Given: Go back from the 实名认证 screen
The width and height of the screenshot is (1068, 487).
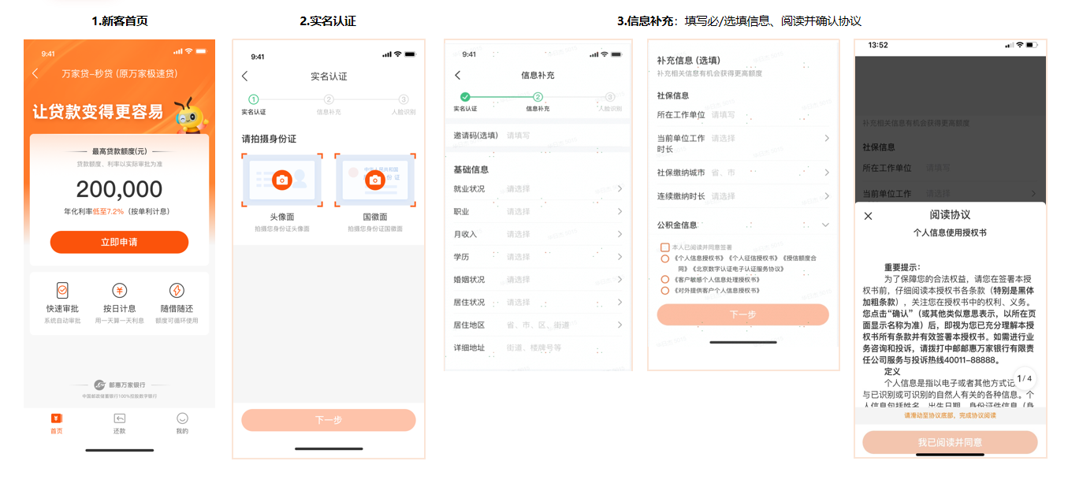Looking at the screenshot, I should 244,76.
